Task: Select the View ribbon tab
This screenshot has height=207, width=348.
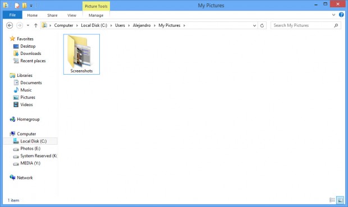Action: click(72, 15)
